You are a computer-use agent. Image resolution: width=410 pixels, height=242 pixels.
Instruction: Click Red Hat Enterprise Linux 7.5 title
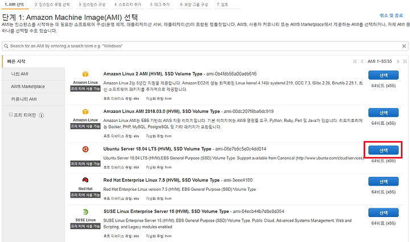(x=161, y=180)
